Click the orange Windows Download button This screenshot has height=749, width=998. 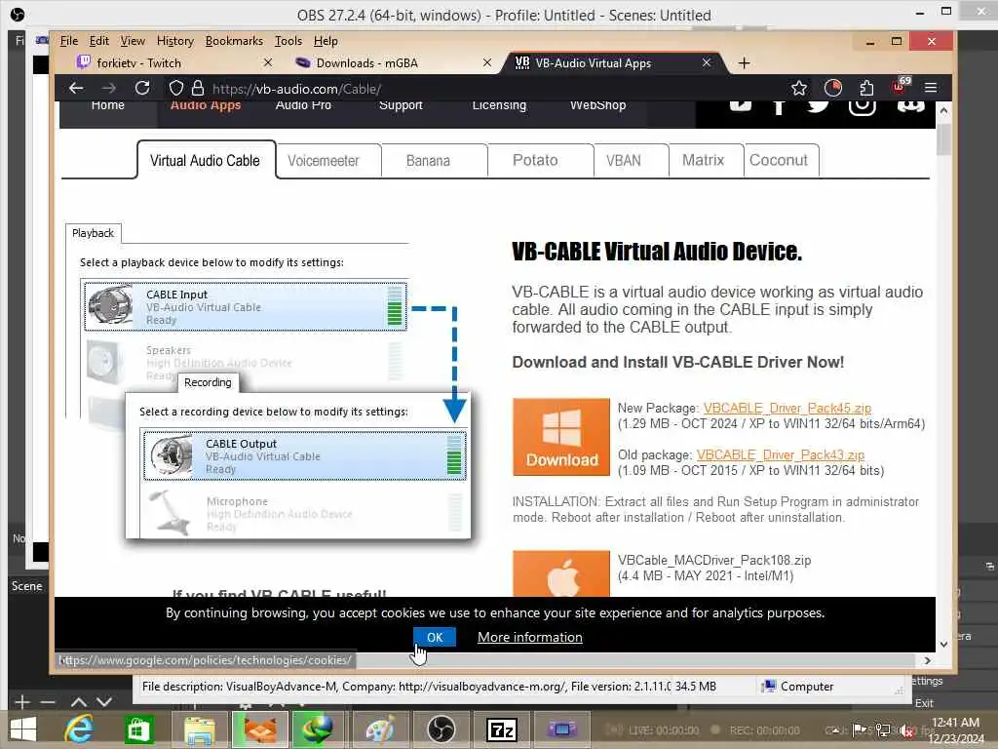[x=561, y=437]
